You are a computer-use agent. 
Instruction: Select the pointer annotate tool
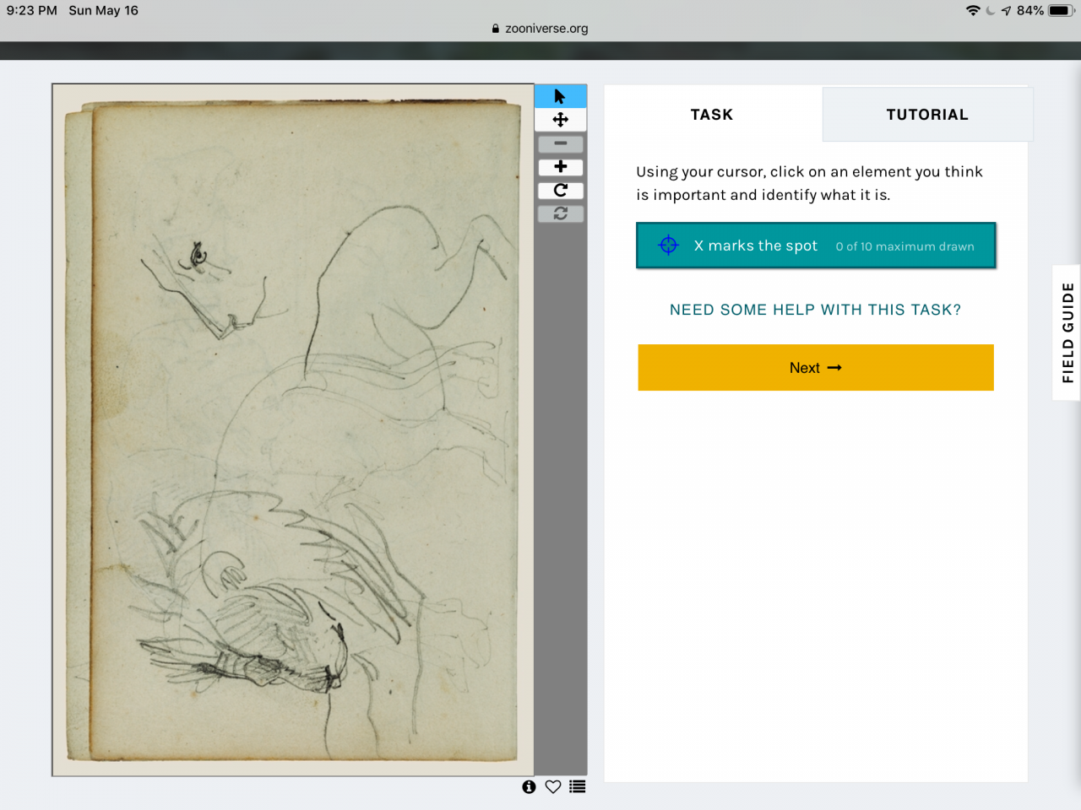[x=560, y=96]
